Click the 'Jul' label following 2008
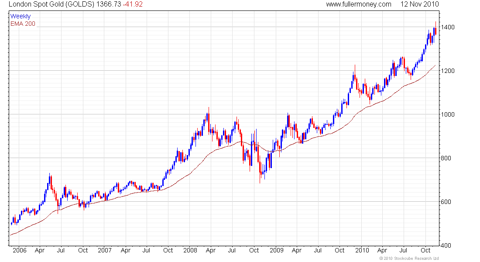The image size is (480, 262). (x=232, y=250)
